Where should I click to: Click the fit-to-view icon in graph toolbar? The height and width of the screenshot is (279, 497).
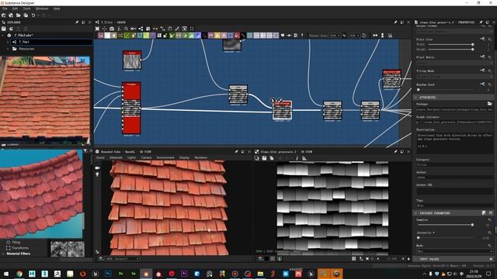click(97, 29)
